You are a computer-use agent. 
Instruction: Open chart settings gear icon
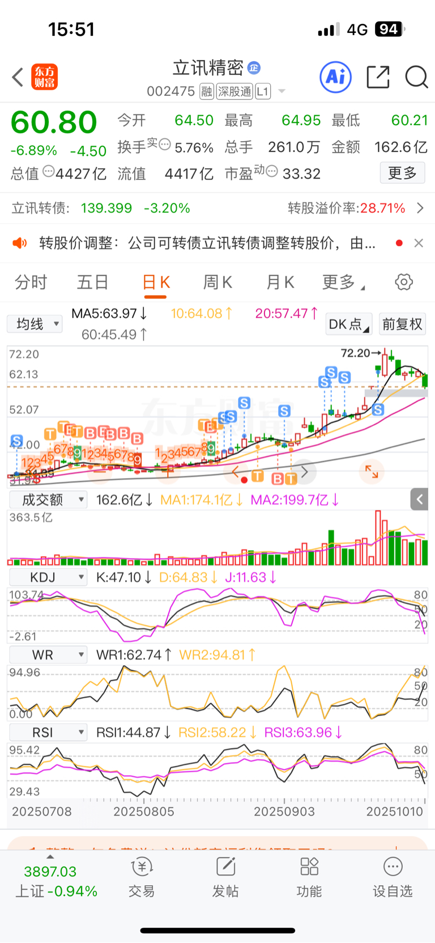pos(404,282)
